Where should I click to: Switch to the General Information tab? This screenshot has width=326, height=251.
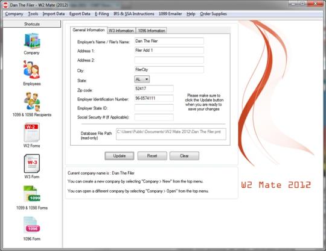(x=89, y=30)
